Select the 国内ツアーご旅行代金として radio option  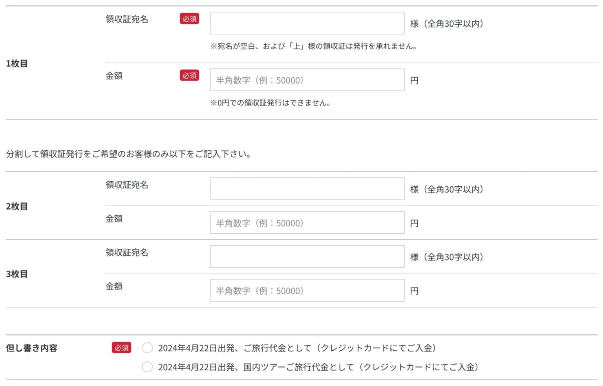point(147,367)
